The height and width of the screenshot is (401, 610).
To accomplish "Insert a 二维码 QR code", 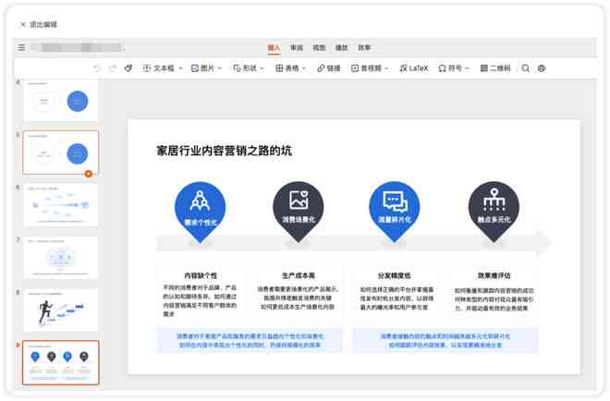I will tap(495, 68).
